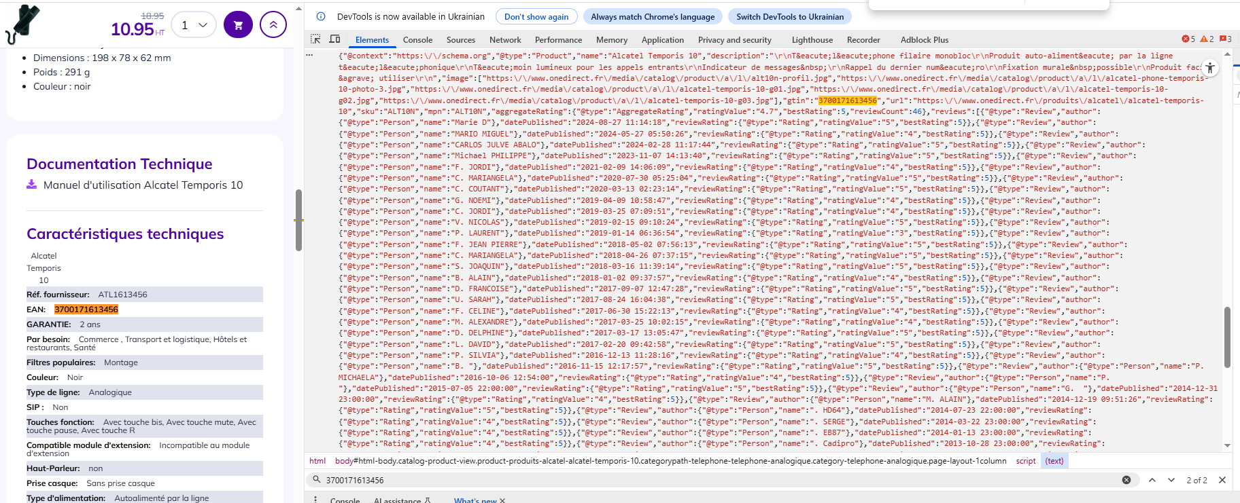The width and height of the screenshot is (1240, 503).
Task: Open the Lighthouse tab
Action: click(812, 40)
